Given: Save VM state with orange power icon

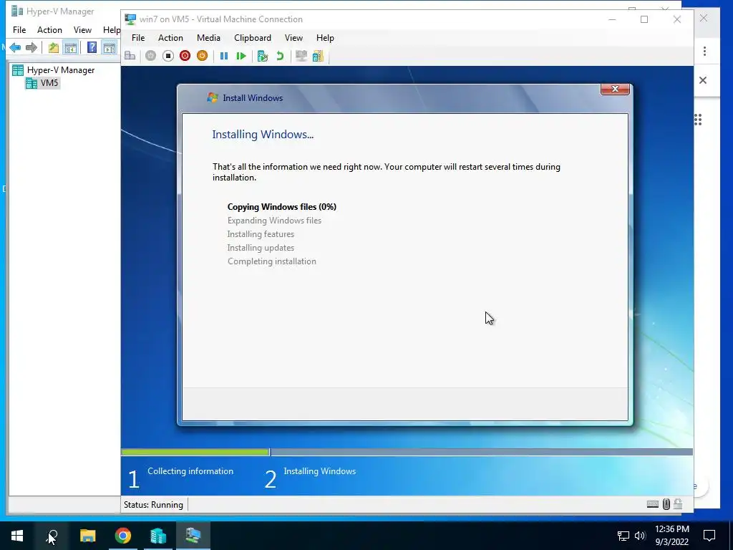Looking at the screenshot, I should coord(202,56).
